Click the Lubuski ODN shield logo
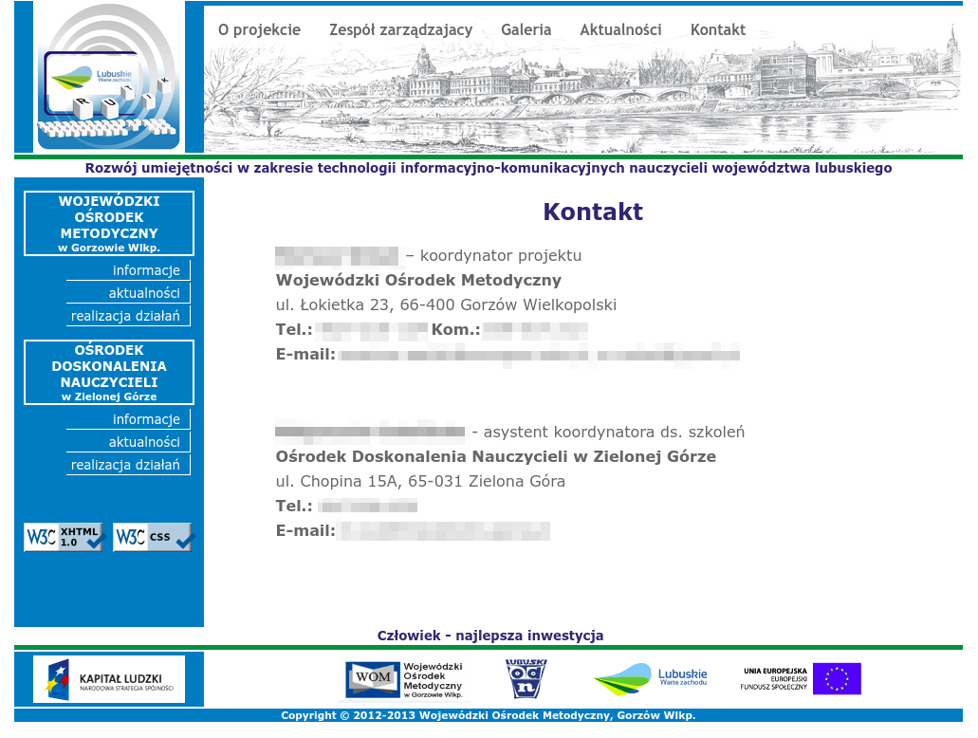This screenshot has width=978, height=738. tap(526, 679)
